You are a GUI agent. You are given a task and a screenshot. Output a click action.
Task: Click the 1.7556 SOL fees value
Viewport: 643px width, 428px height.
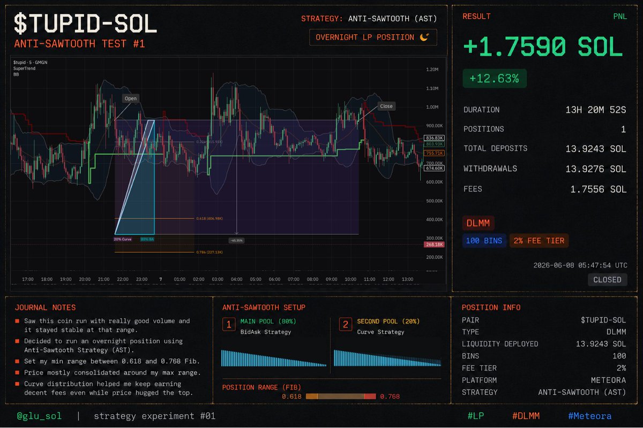pyautogui.click(x=599, y=189)
